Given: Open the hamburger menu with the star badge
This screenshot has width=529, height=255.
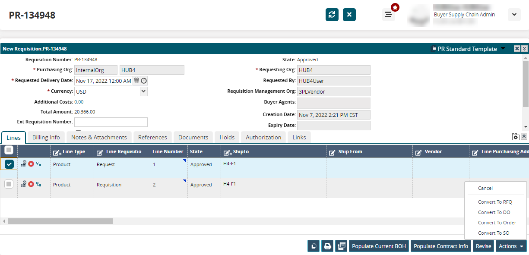Looking at the screenshot, I should click(388, 15).
